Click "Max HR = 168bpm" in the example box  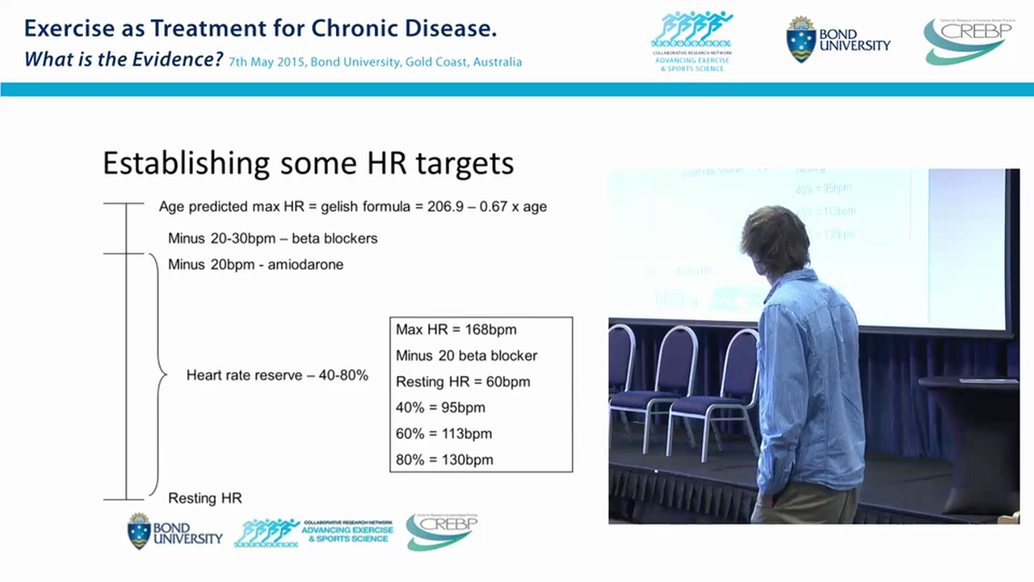pyautogui.click(x=456, y=330)
